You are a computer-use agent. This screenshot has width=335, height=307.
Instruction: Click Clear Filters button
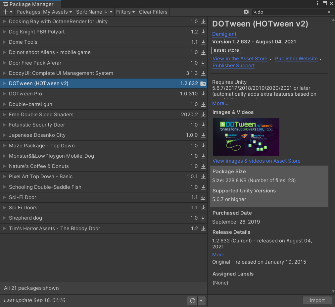click(x=153, y=12)
